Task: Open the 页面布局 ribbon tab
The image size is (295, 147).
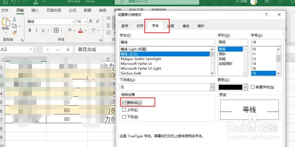Action: point(54,10)
